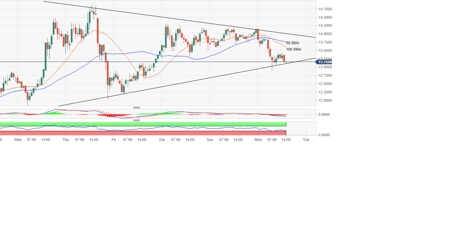Click the bottom oscillator pane 0.0000 scale label

point(323,135)
